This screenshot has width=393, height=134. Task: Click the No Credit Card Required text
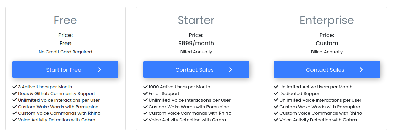(65, 52)
